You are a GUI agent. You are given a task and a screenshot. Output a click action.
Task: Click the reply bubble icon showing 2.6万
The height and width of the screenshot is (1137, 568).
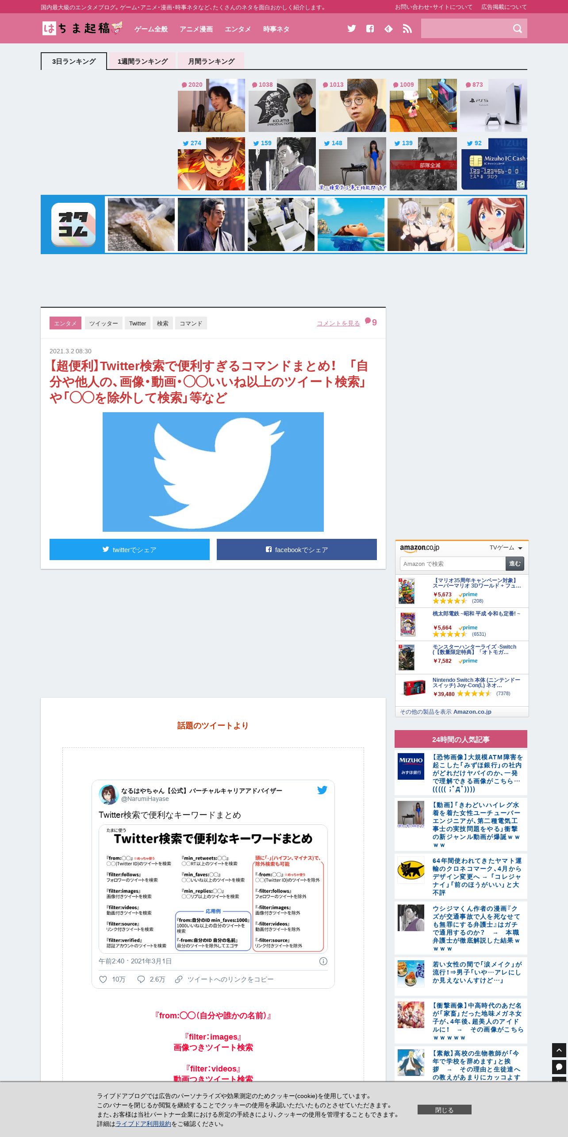(x=141, y=979)
